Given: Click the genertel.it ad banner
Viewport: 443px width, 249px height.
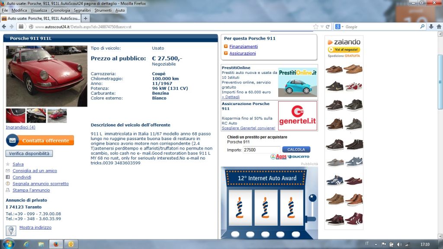Looking at the screenshot, I should 298,116.
